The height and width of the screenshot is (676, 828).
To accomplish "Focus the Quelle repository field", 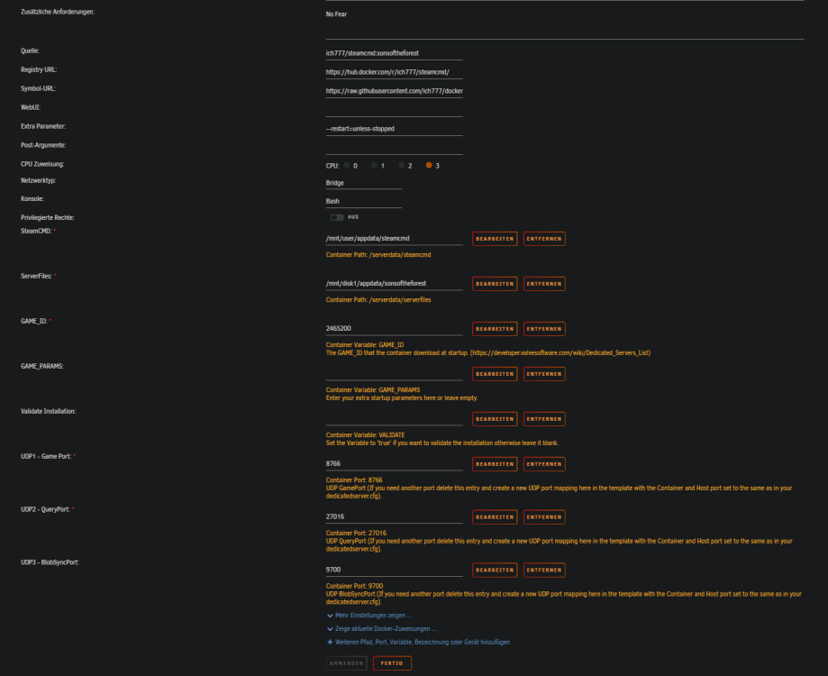I will (395, 53).
